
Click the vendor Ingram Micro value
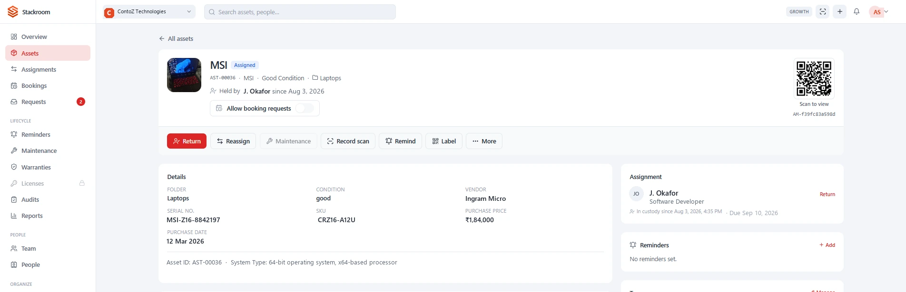(x=485, y=198)
